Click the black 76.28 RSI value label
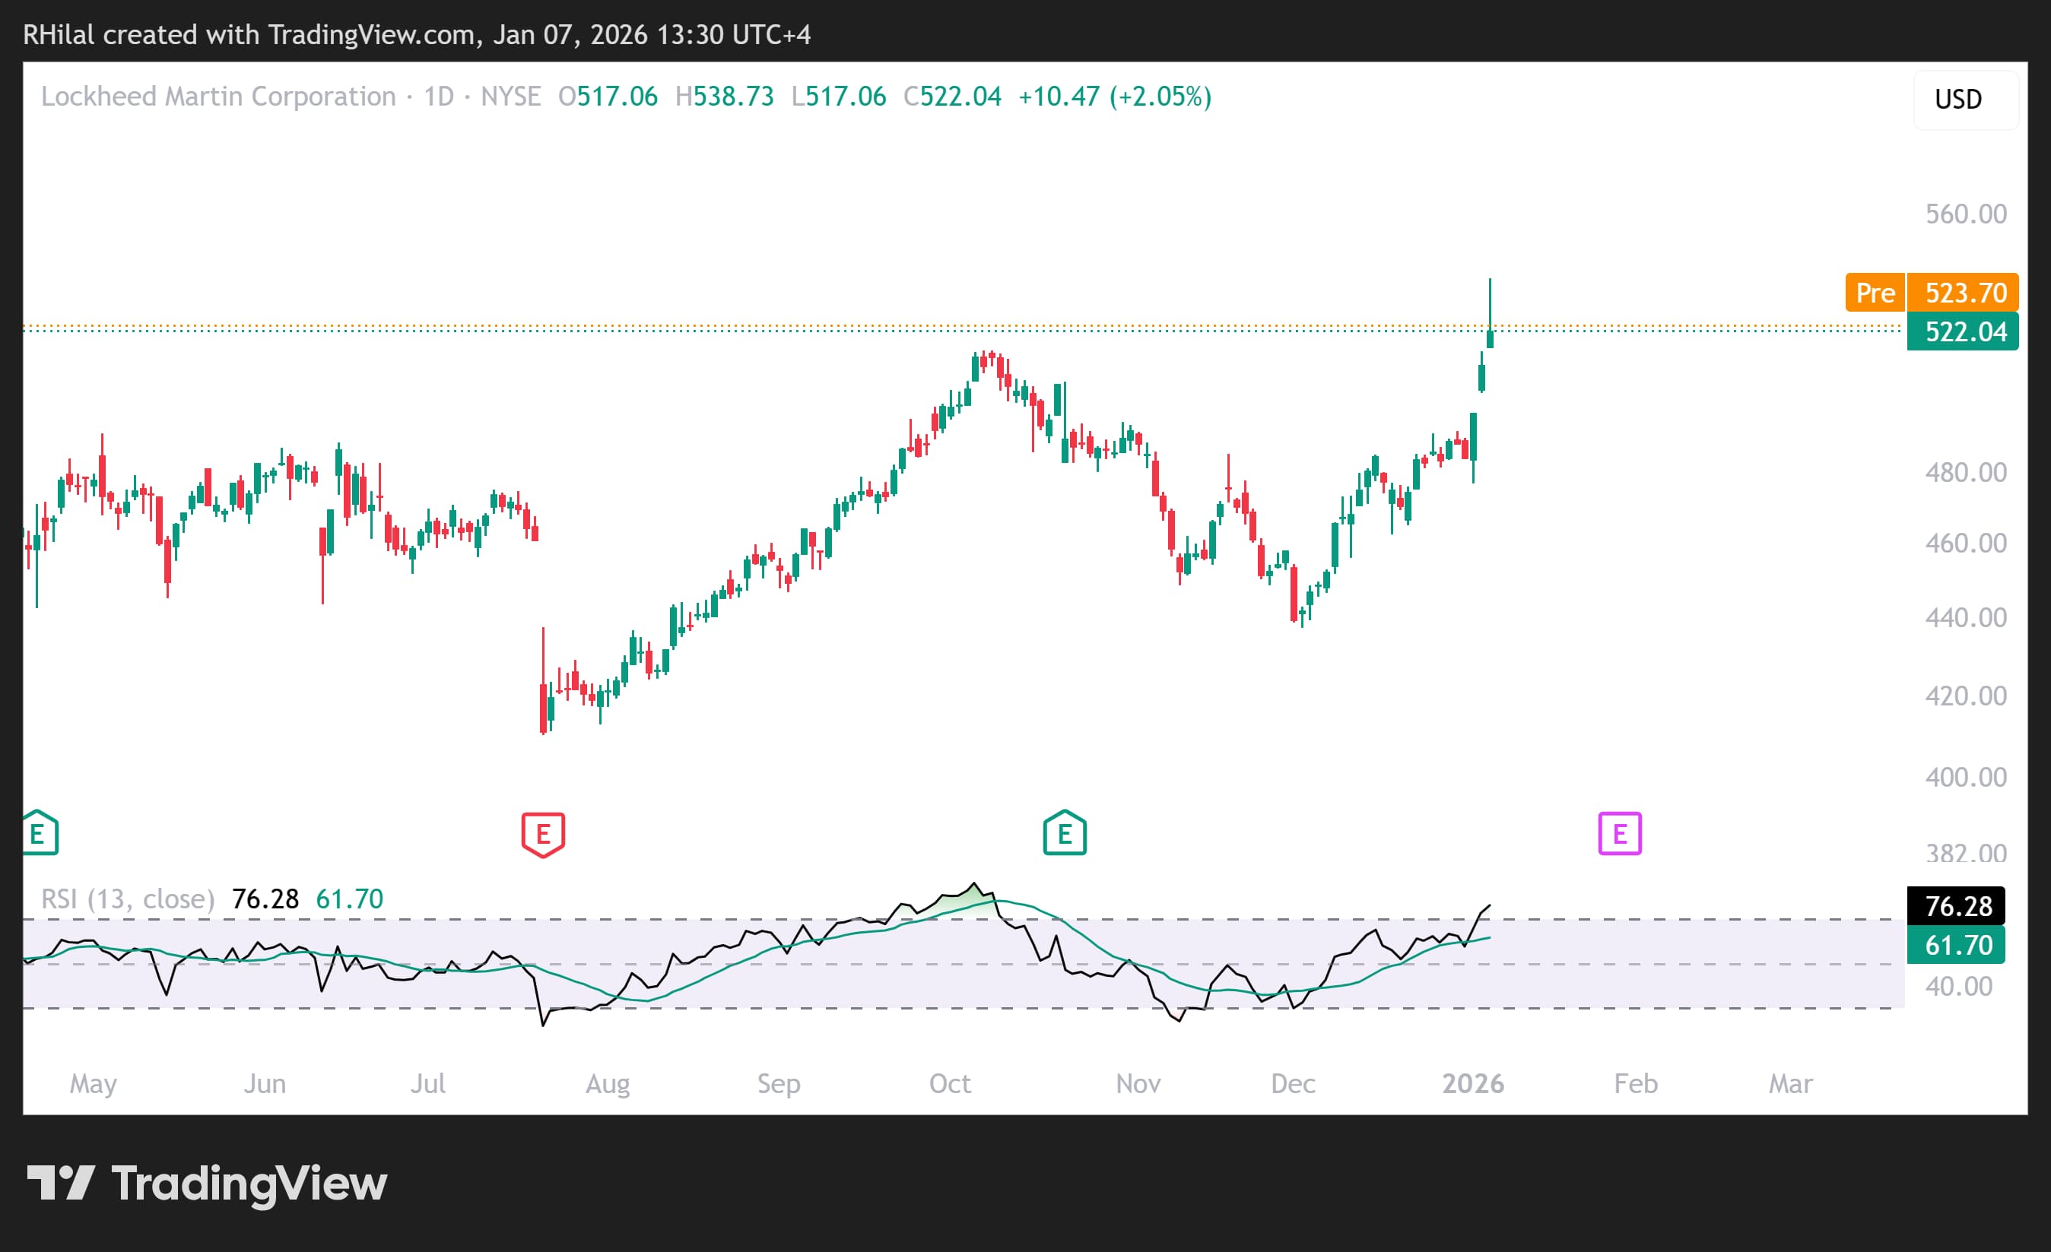This screenshot has height=1252, width=2051. point(1956,906)
